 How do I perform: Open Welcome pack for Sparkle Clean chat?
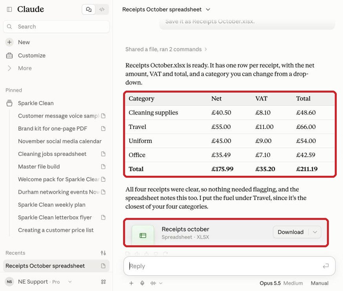tap(59, 179)
